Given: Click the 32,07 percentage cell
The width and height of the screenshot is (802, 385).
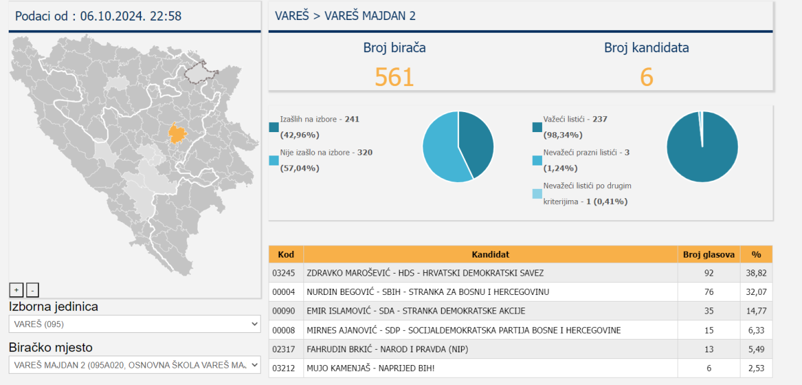Looking at the screenshot, I should pyautogui.click(x=756, y=292).
